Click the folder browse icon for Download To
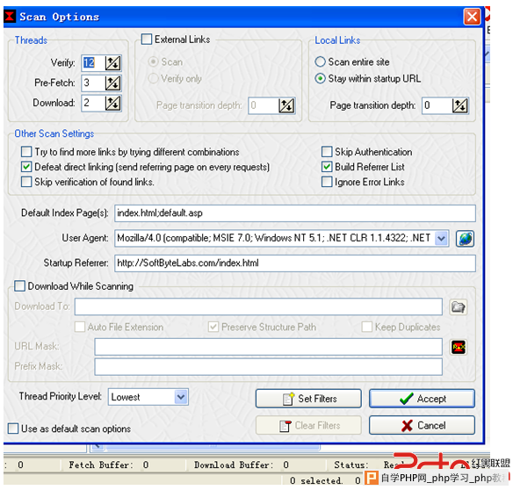Screen dimensions: 513x490 [x=458, y=307]
